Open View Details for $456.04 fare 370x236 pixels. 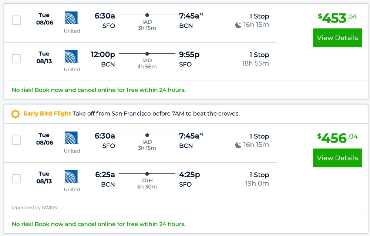coord(337,158)
